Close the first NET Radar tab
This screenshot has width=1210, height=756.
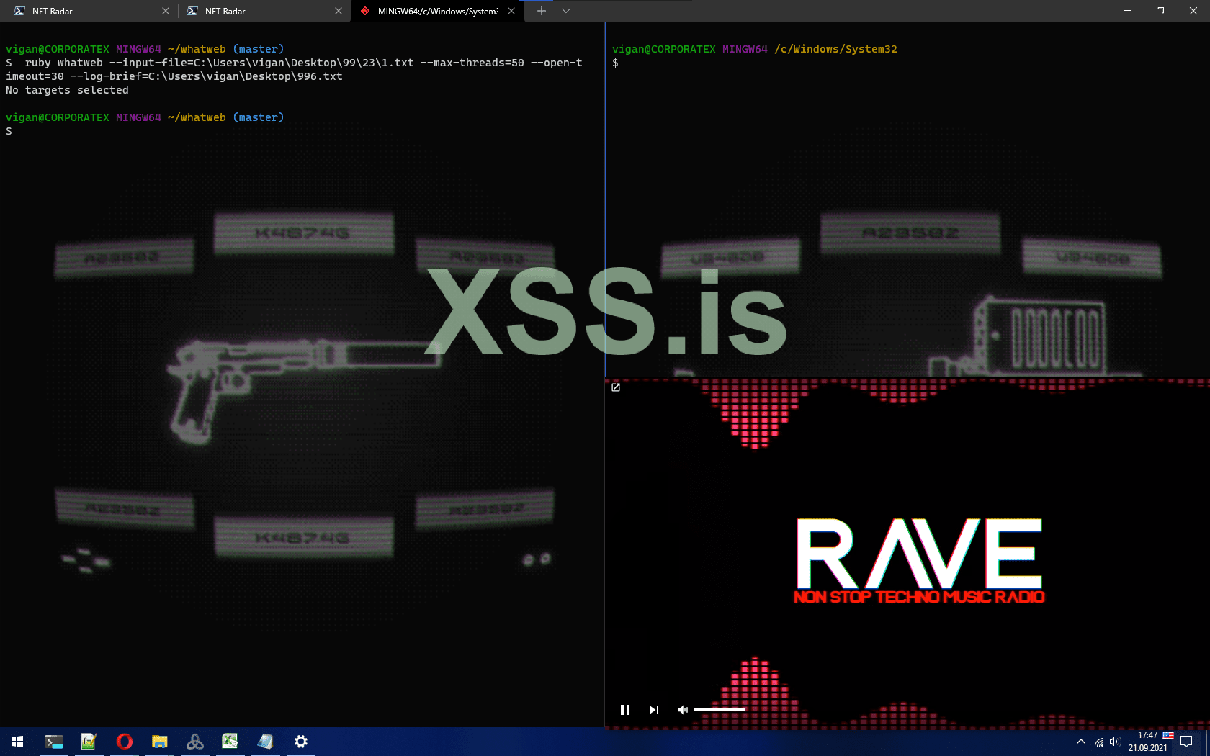tap(166, 11)
